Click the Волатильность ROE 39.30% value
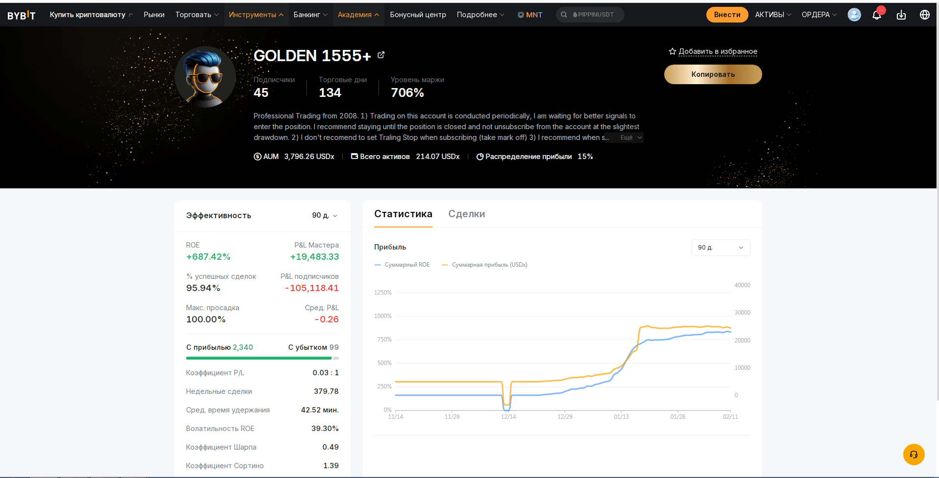Screen dimensions: 939x478 325,429
